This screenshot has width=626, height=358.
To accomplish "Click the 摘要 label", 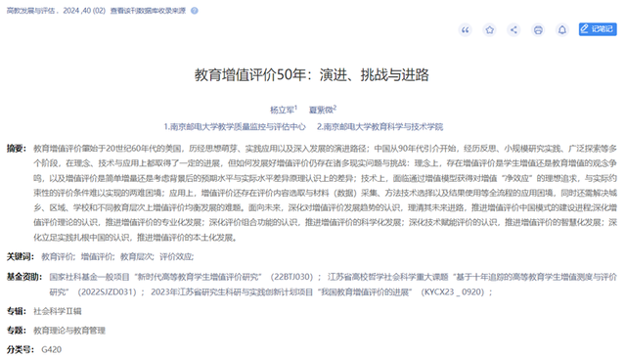I will [x=16, y=149].
